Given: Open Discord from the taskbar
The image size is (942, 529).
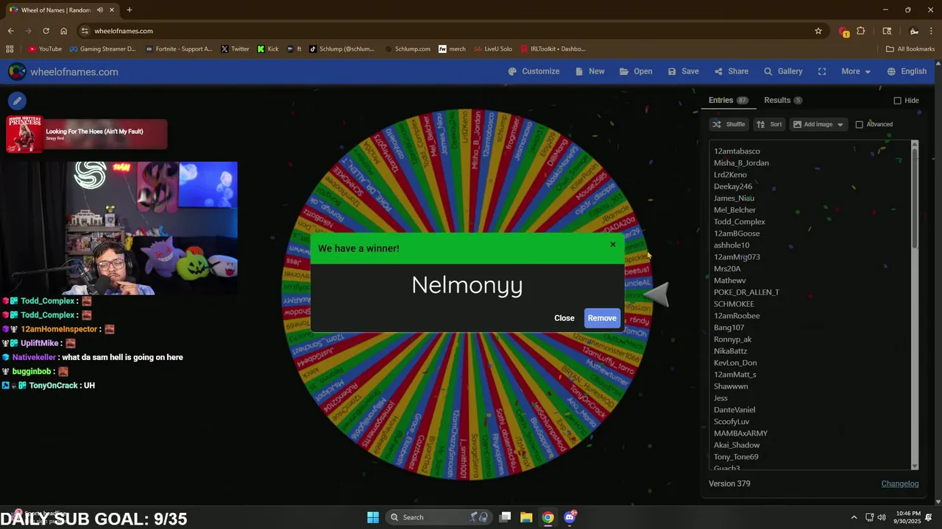Looking at the screenshot, I should (570, 517).
